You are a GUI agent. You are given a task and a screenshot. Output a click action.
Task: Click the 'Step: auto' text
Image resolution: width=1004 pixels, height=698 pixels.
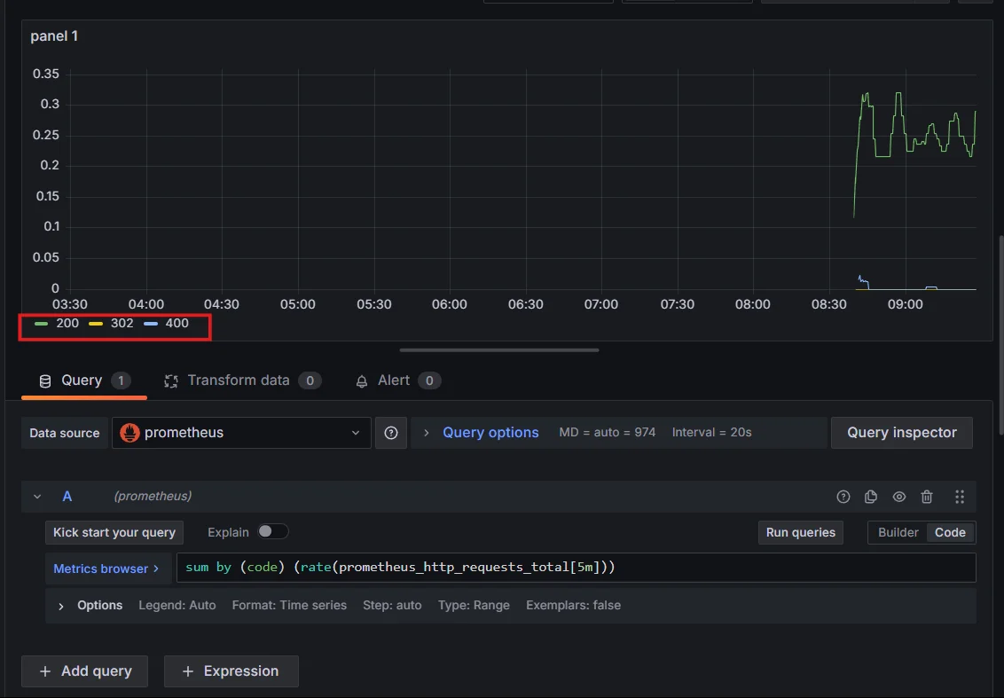[392, 605]
